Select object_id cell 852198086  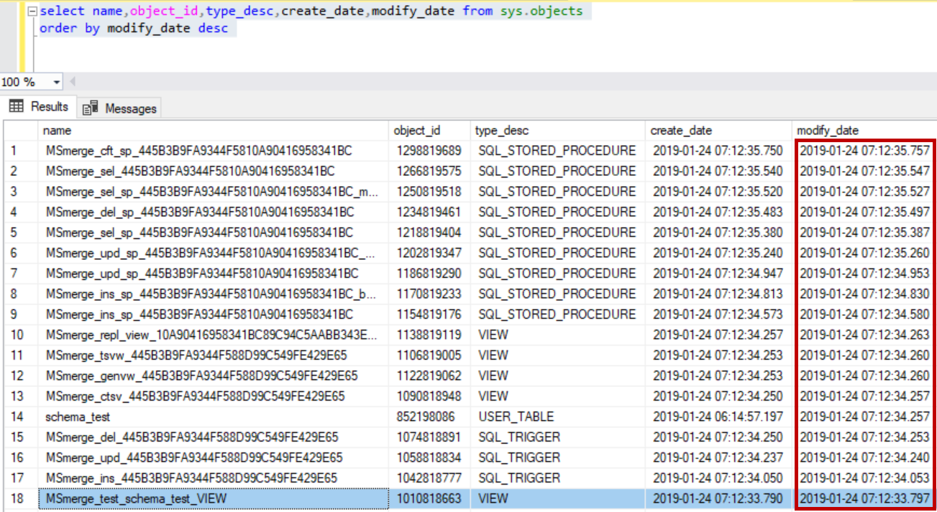pyautogui.click(x=430, y=416)
